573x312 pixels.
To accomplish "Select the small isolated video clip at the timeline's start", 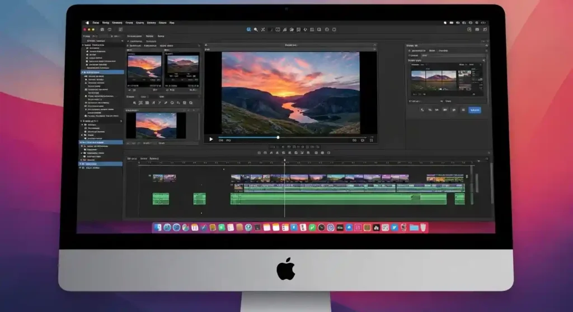I will [164, 178].
